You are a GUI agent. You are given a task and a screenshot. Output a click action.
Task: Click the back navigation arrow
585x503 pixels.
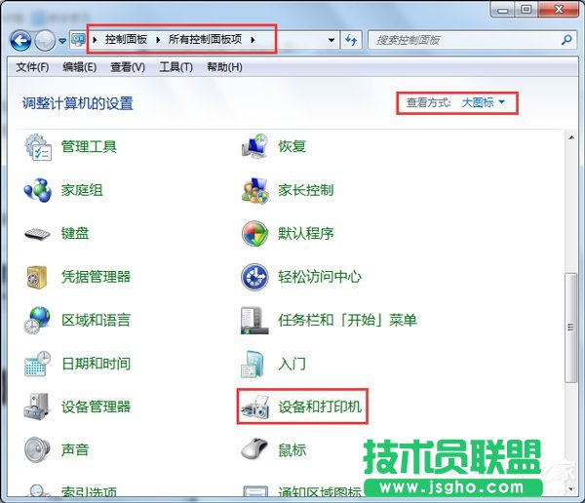point(20,40)
